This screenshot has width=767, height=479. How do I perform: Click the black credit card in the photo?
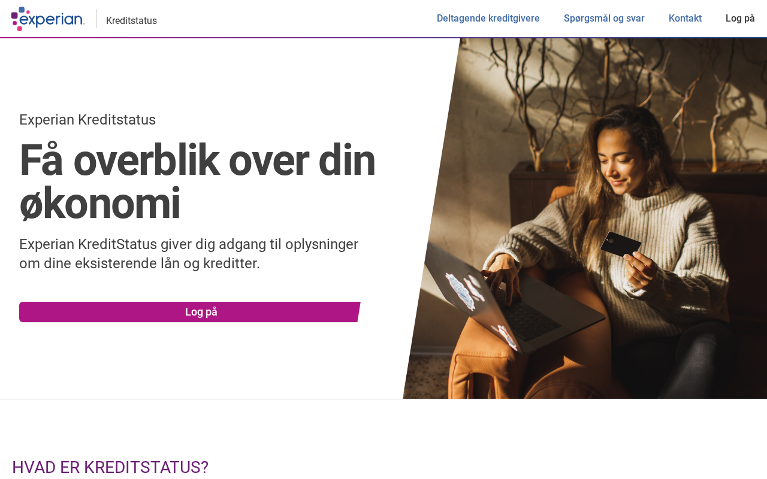click(620, 244)
